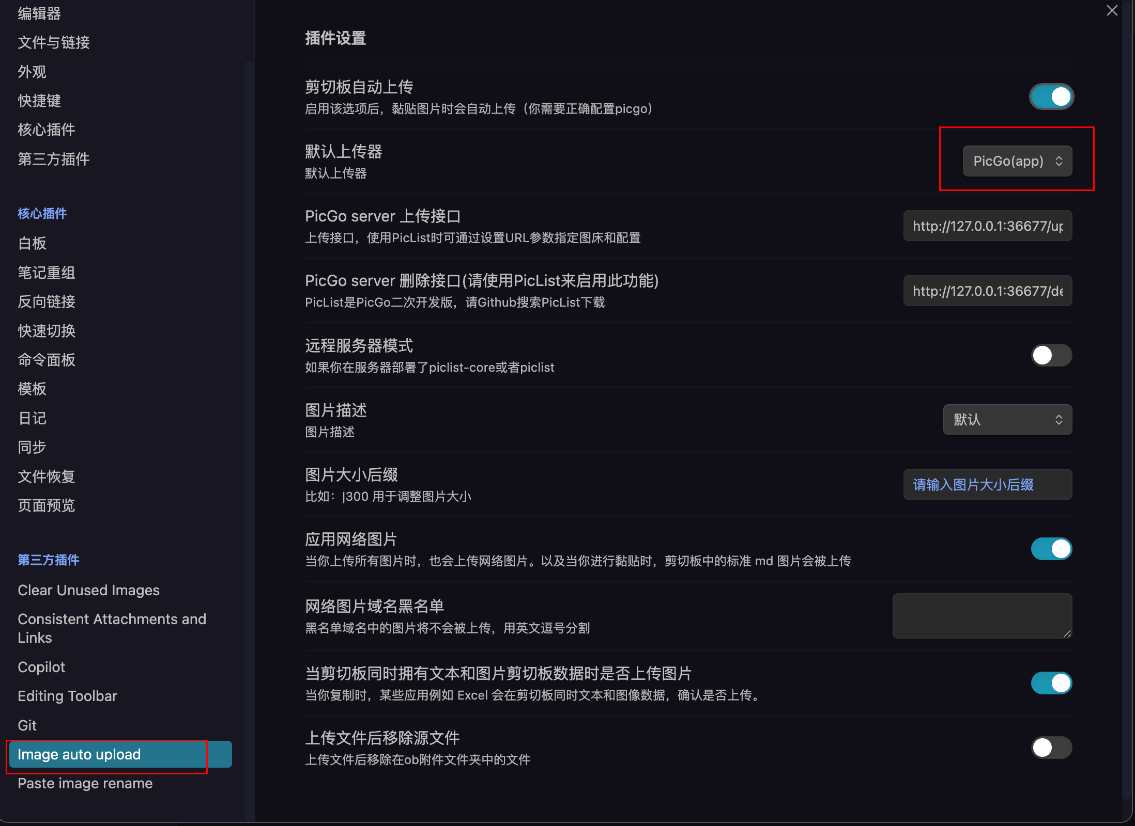Open the Copilot plugin settings
The height and width of the screenshot is (826, 1135).
pyautogui.click(x=41, y=667)
